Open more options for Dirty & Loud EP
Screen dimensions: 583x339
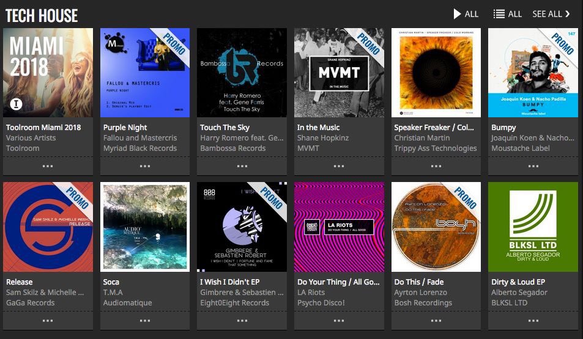click(533, 321)
